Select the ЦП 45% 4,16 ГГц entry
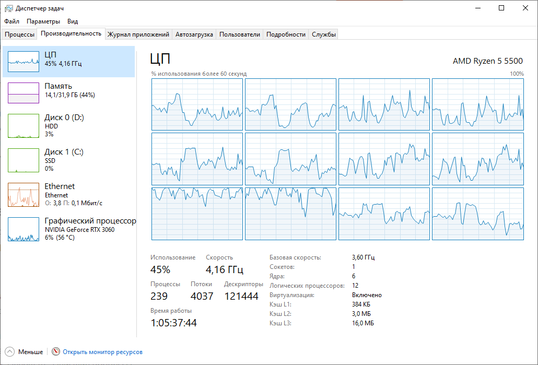538x365 pixels. 68,62
